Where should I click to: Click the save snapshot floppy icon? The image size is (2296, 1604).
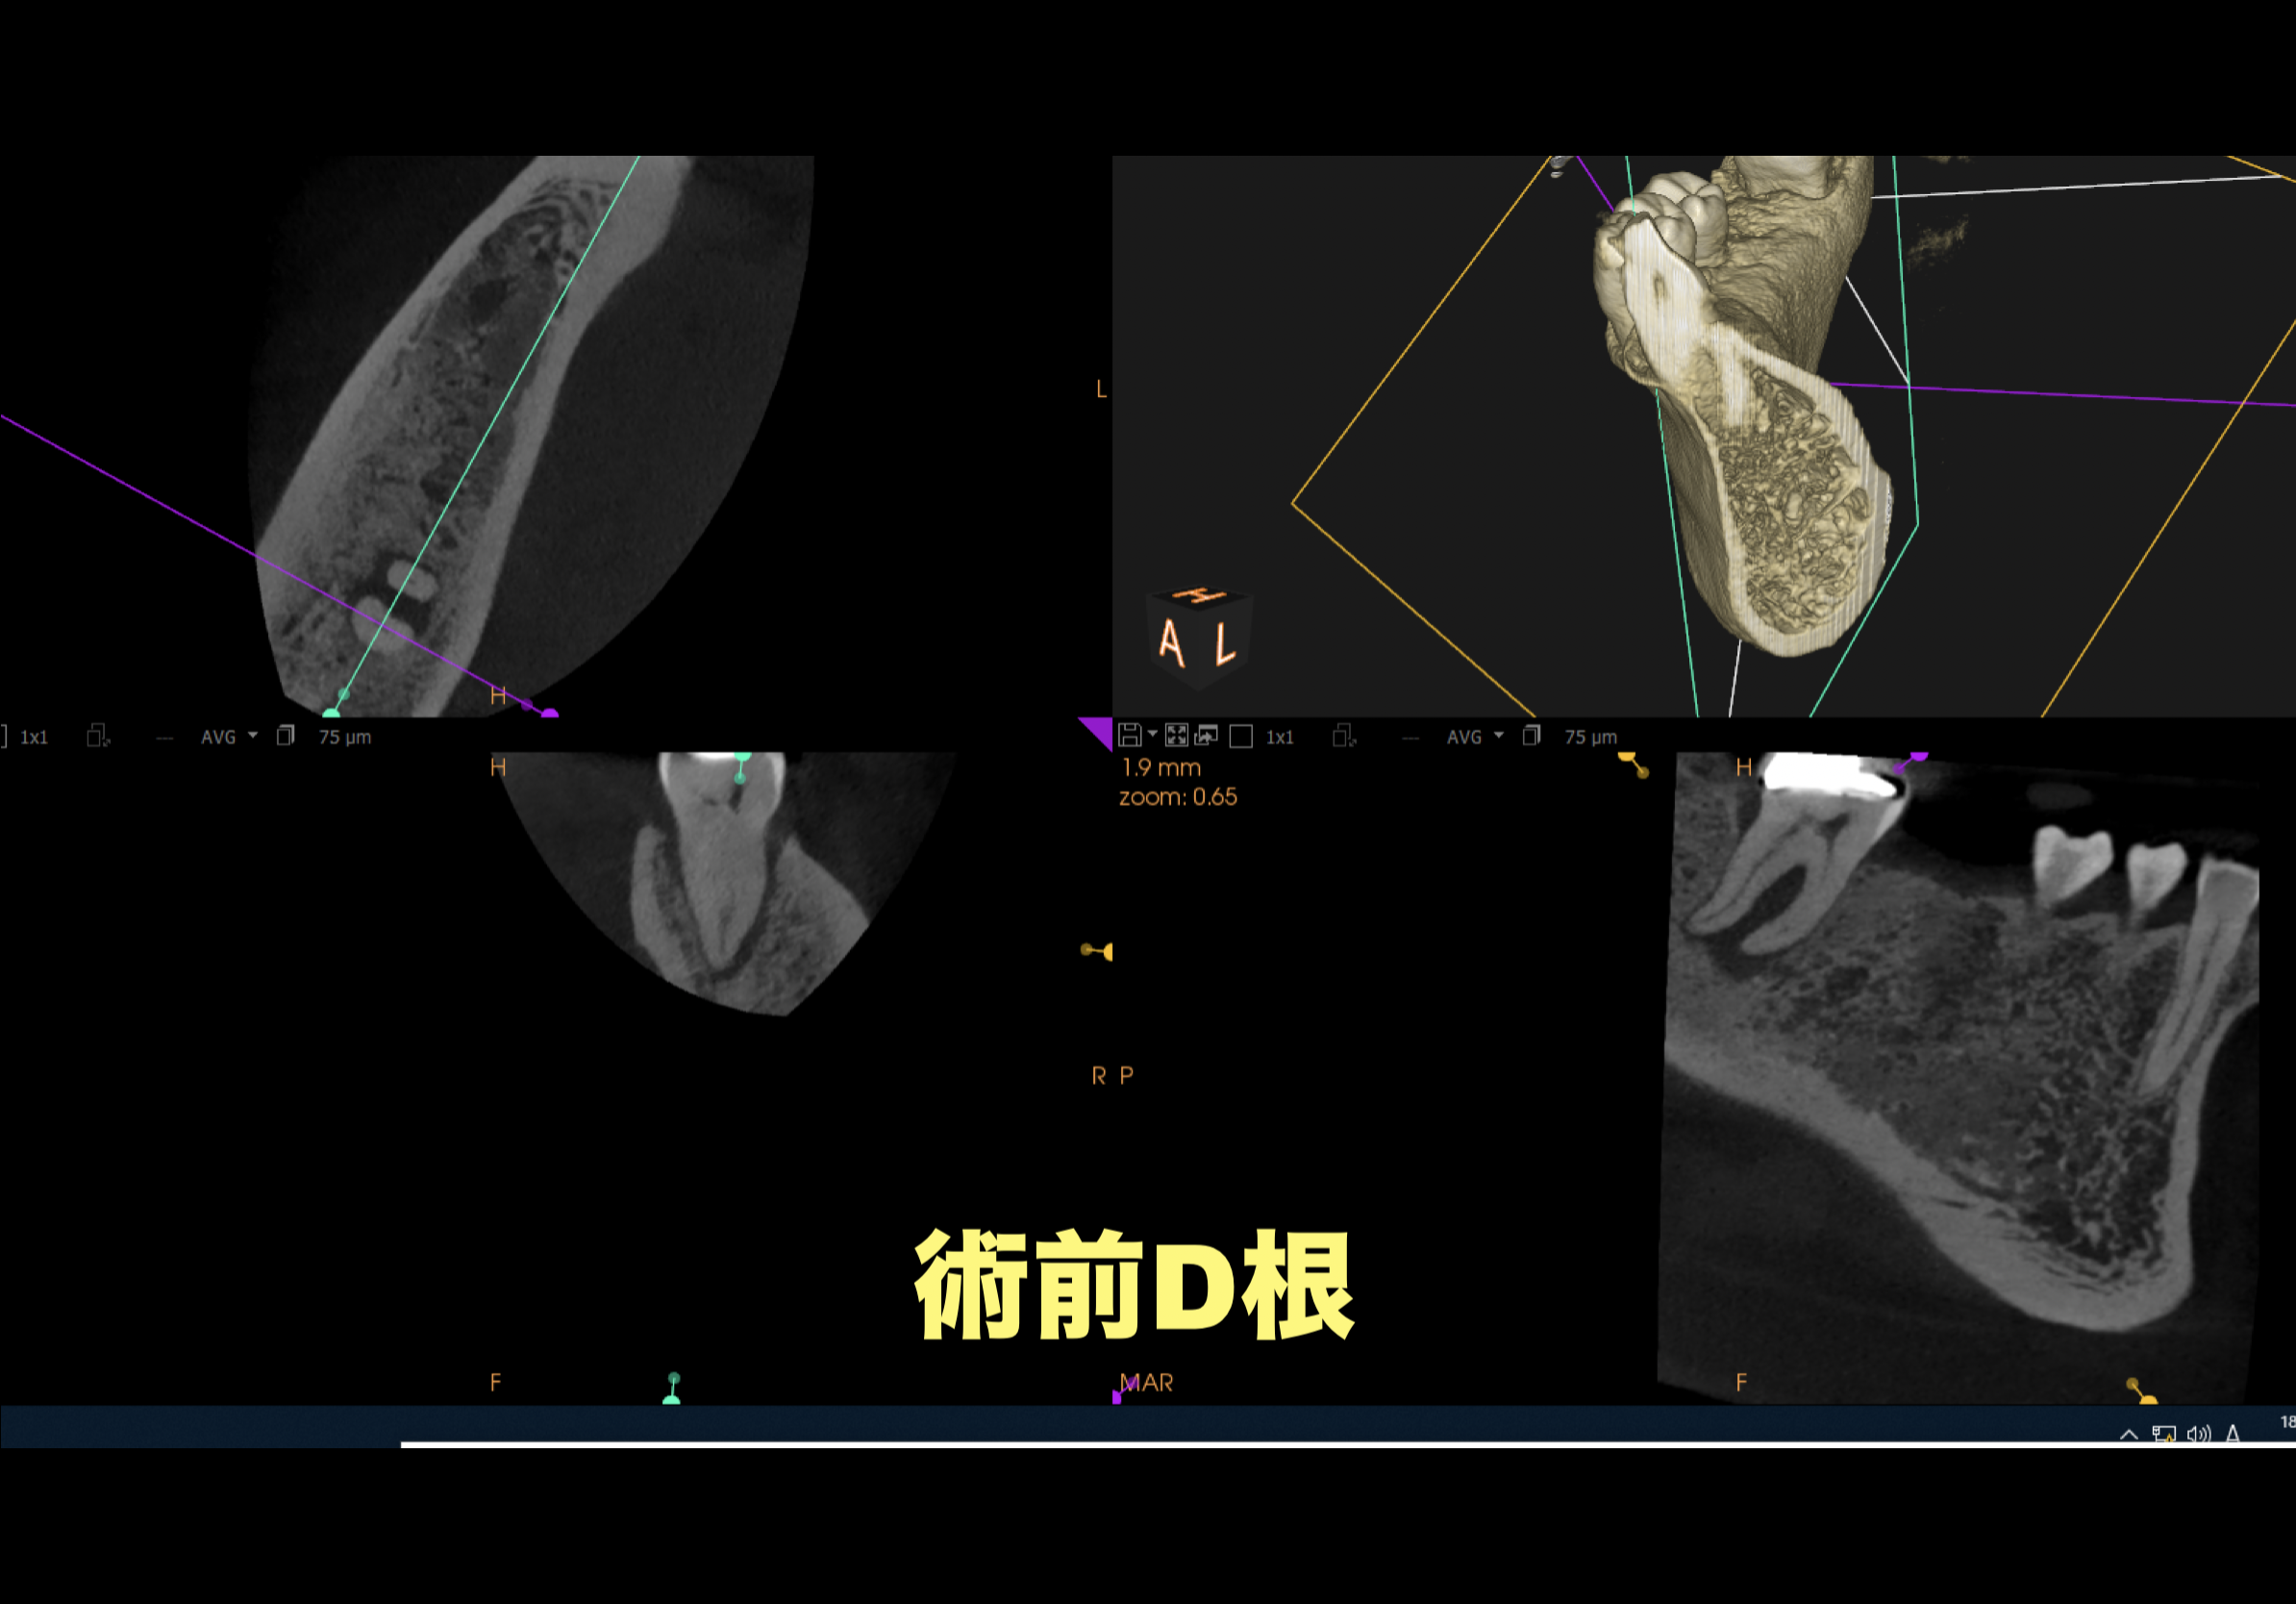[x=1129, y=736]
